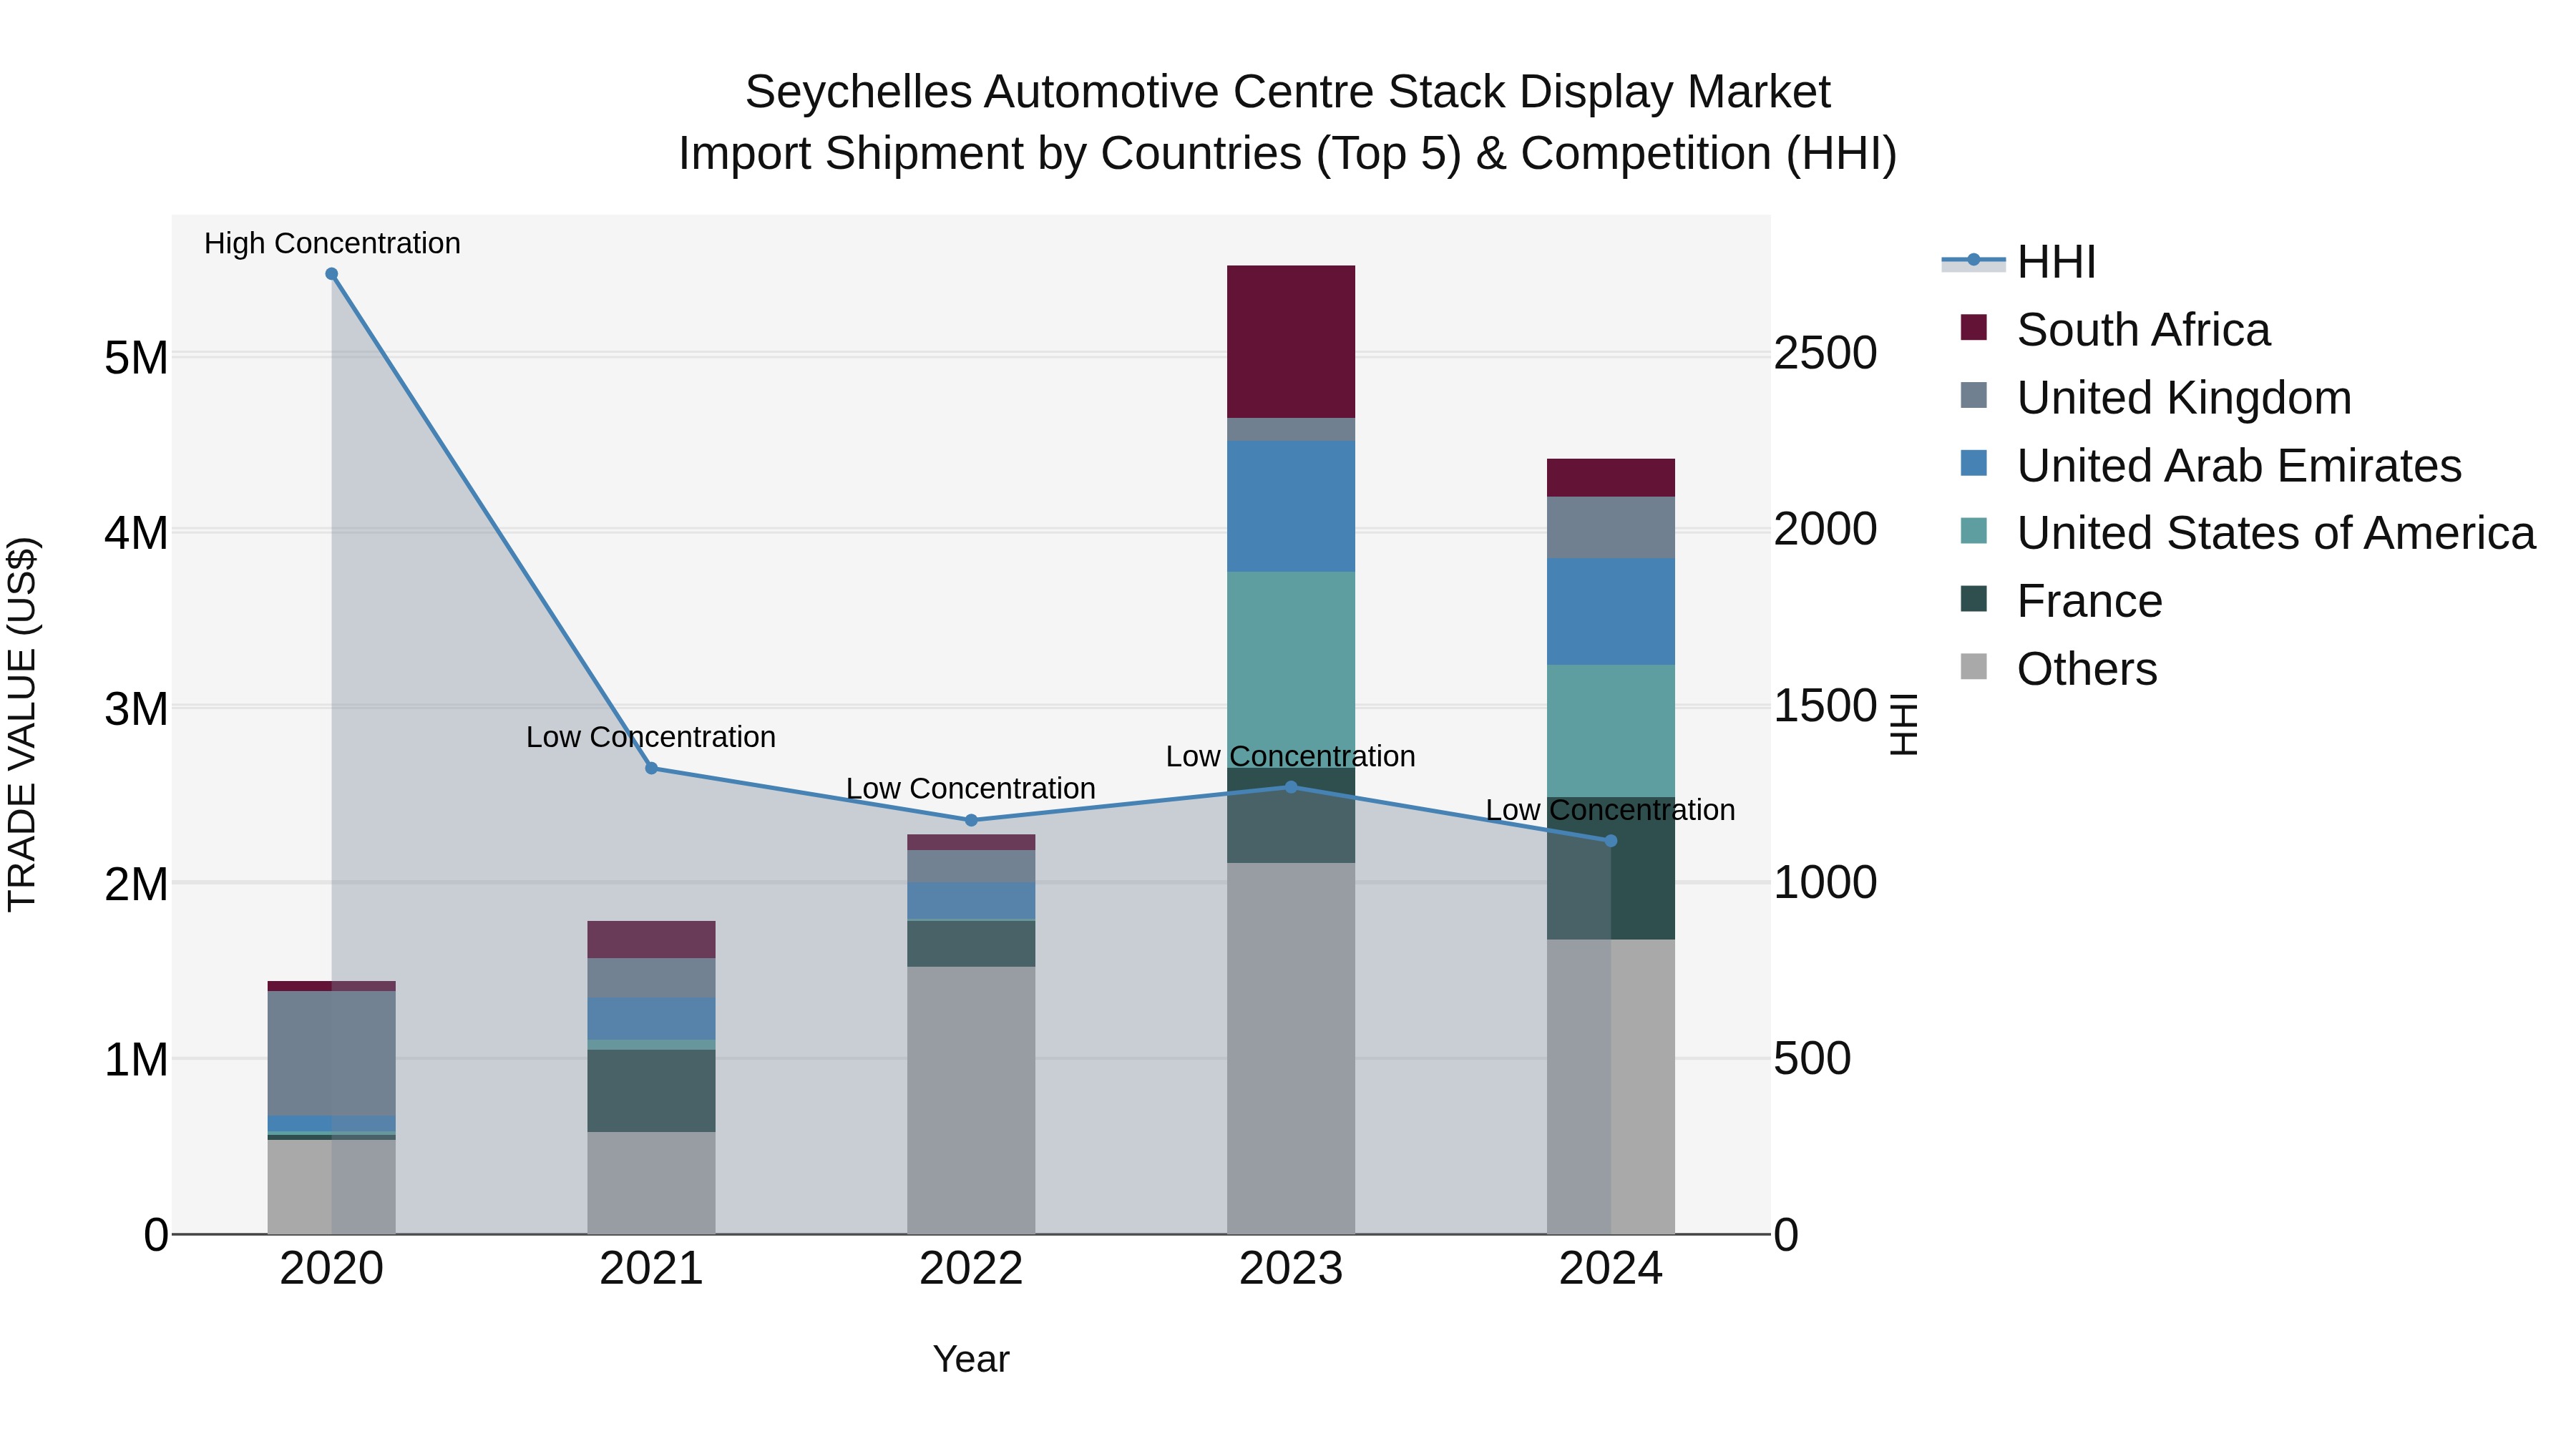Click United Arab Emirates segment of 2021 bar

(x=651, y=1019)
